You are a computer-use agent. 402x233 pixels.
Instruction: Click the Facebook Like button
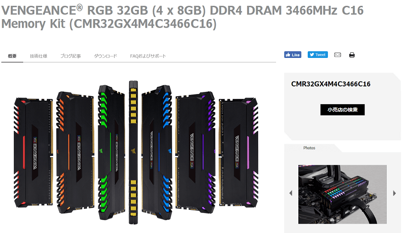(x=293, y=55)
